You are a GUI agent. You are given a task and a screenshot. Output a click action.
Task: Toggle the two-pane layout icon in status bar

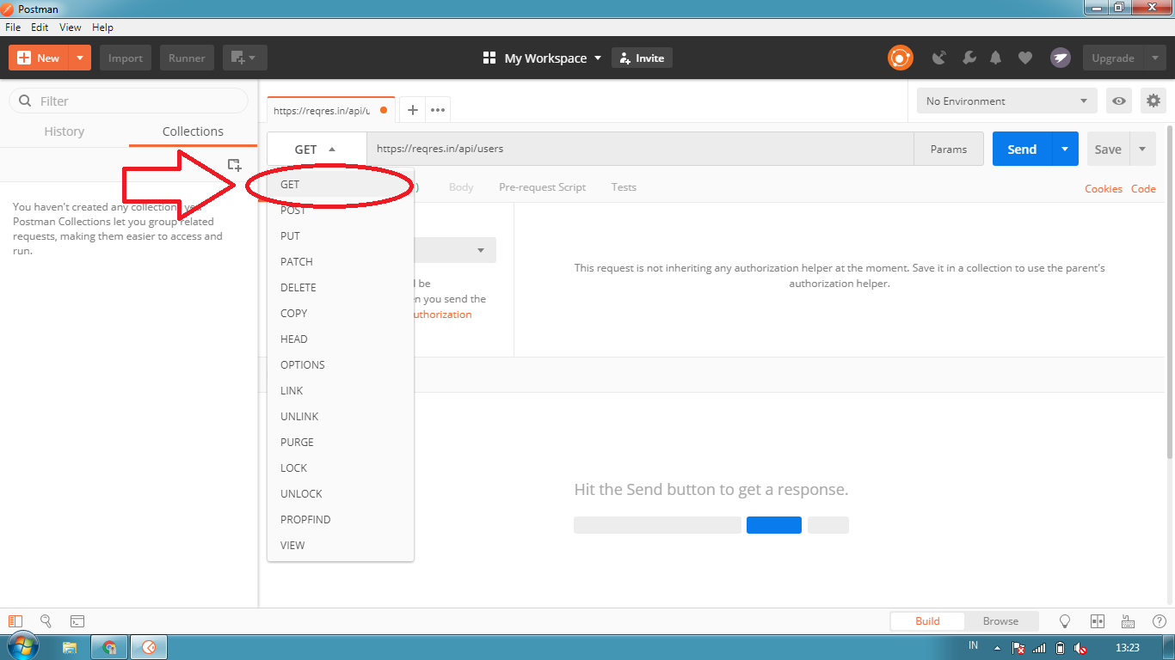point(1097,620)
